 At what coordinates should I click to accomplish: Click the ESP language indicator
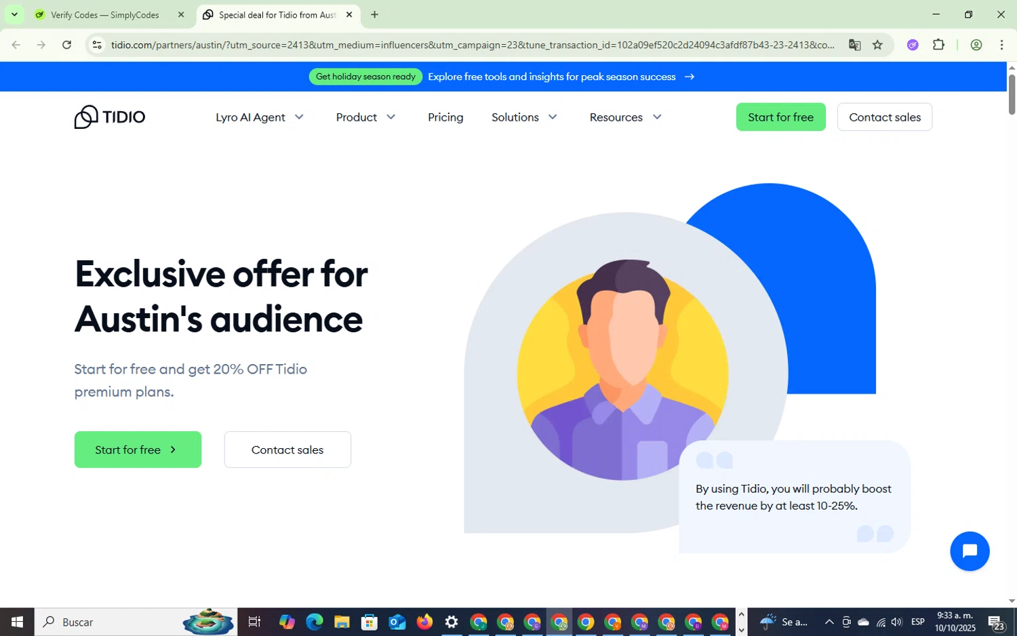point(918,622)
